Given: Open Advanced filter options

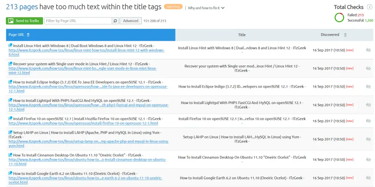Looking at the screenshot, I should tap(131, 21).
